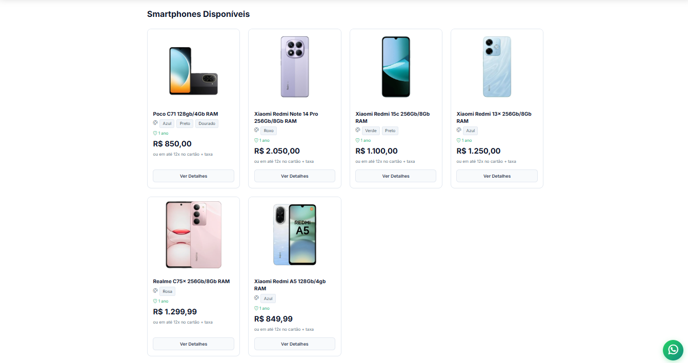Click the palette icon on Redmi Note 14 Pro card
The height and width of the screenshot is (363, 688).
point(256,130)
